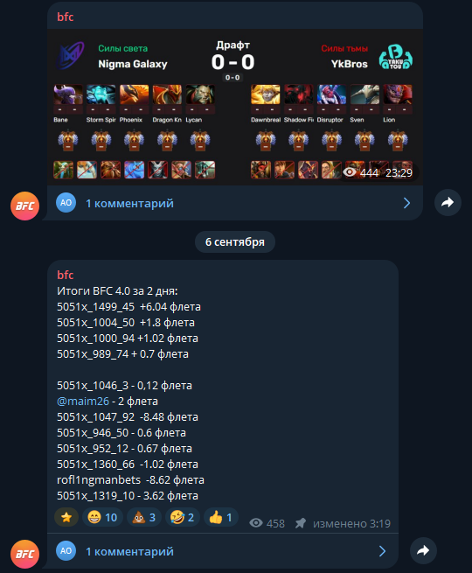Open the Nigma Galaxy vs YkBros draft image
The width and height of the screenshot is (472, 573).
235,107
